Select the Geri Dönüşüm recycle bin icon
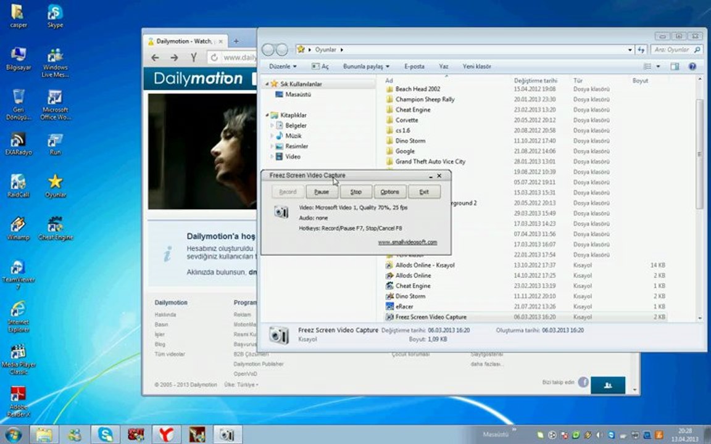711x444 pixels. pyautogui.click(x=19, y=104)
